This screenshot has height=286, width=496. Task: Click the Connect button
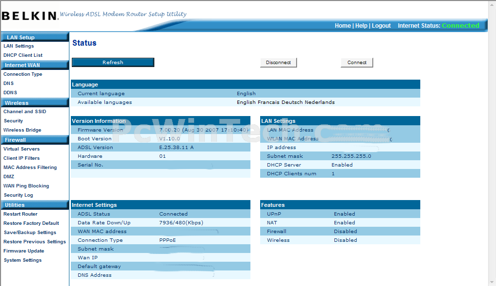(x=357, y=62)
